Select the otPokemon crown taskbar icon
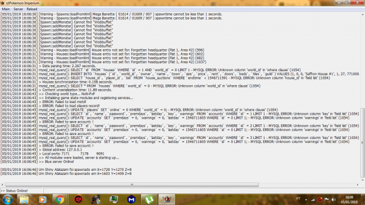 coord(167,199)
